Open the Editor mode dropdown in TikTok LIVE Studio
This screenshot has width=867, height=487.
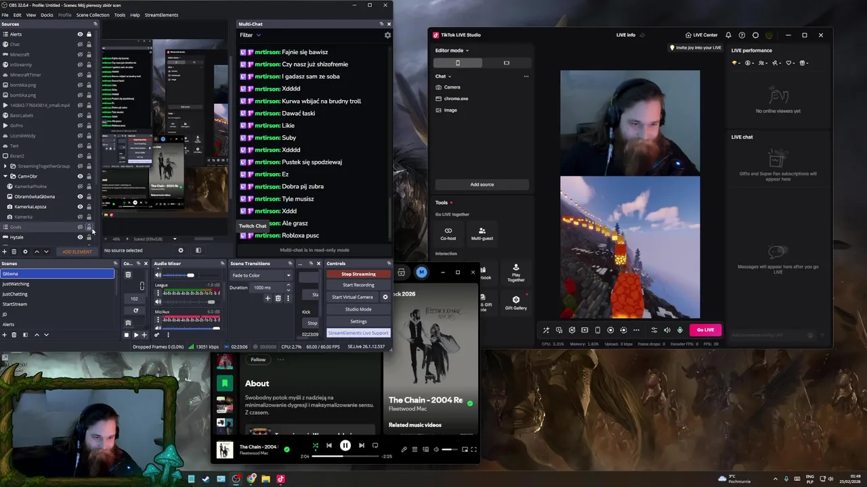tap(452, 50)
